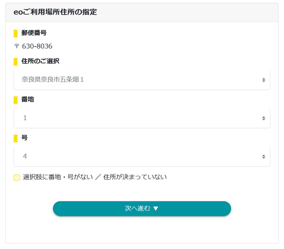Open the 奈良県奈良市五条畑１ address dropdown
284x249 pixels.
click(142, 80)
